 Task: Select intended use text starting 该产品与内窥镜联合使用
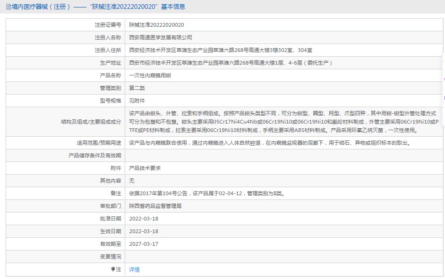270,143
